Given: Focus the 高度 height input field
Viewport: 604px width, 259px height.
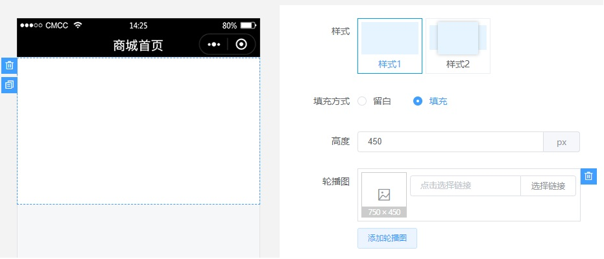Looking at the screenshot, I should point(450,142).
